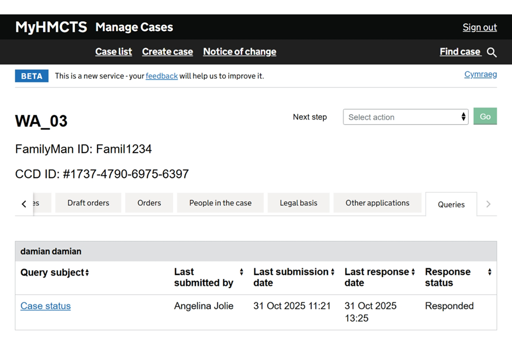512x341 pixels.
Task: Sort by Query subject arrows
Action: point(87,273)
